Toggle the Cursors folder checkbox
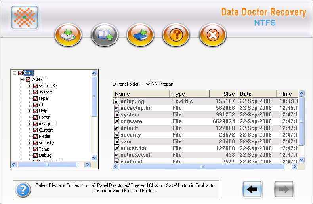 36,130
